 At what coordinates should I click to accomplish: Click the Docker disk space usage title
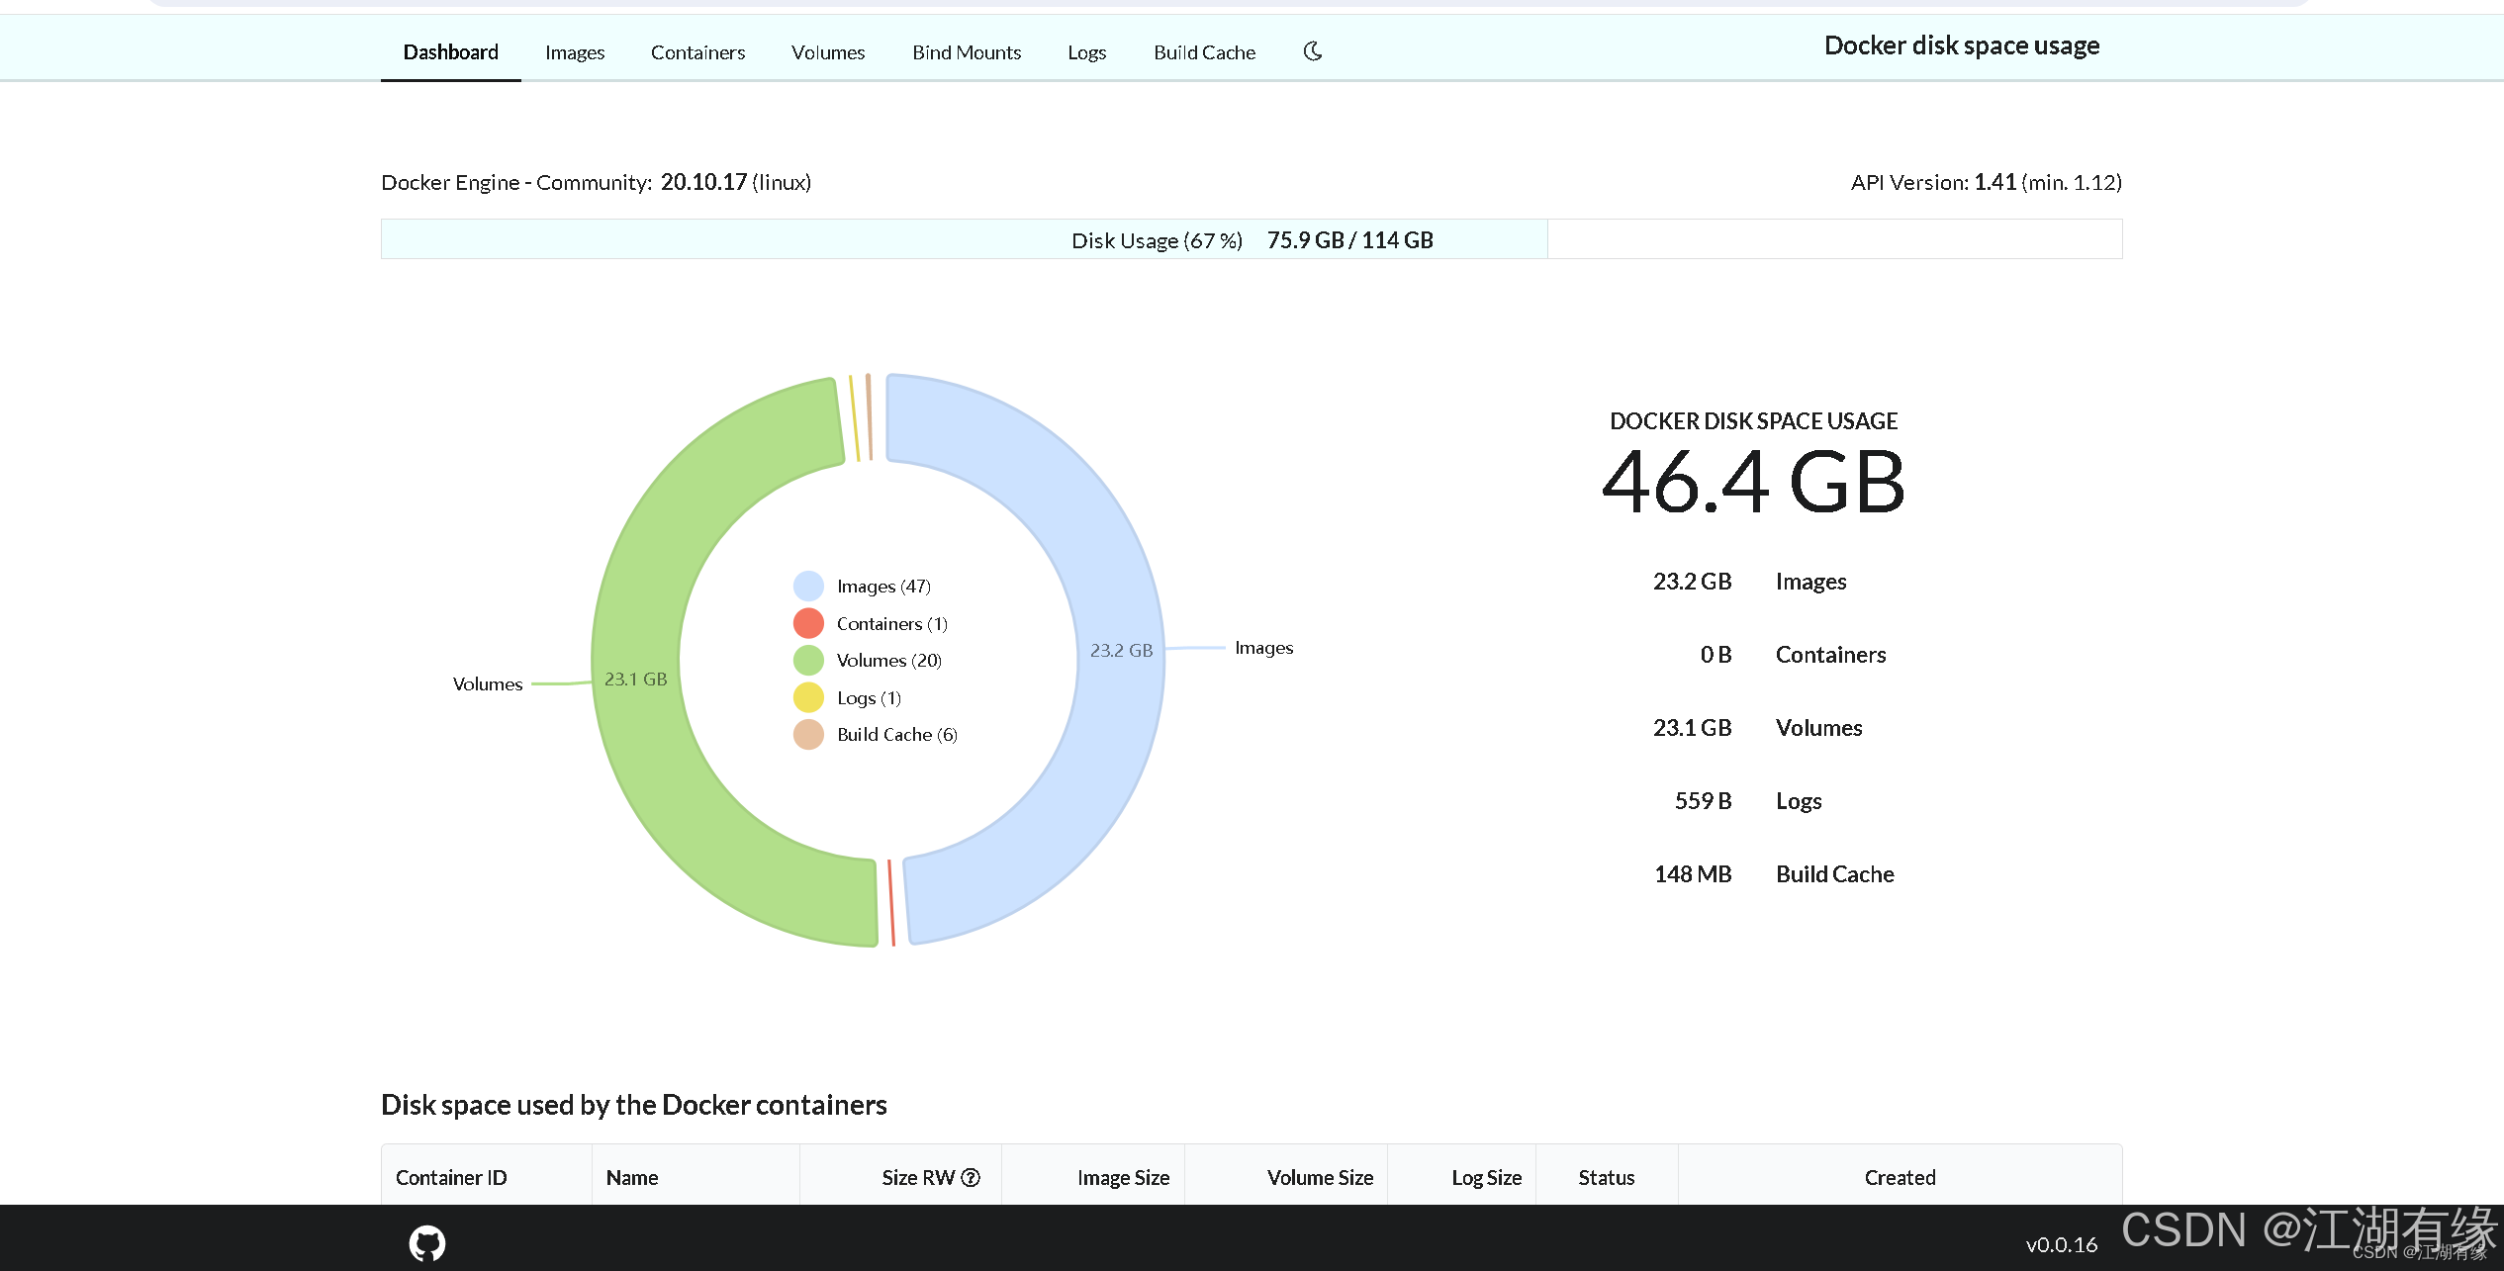1962,45
